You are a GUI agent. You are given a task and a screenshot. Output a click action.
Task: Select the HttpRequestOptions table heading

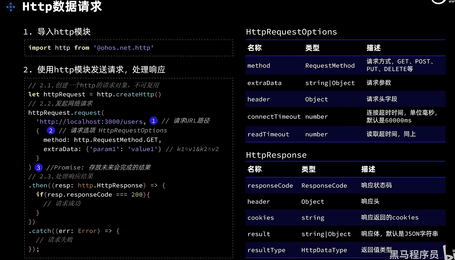291,32
